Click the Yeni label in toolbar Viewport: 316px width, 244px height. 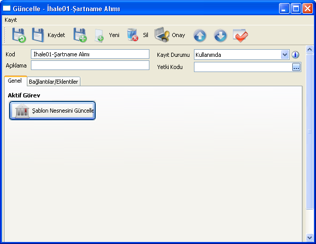(114, 35)
